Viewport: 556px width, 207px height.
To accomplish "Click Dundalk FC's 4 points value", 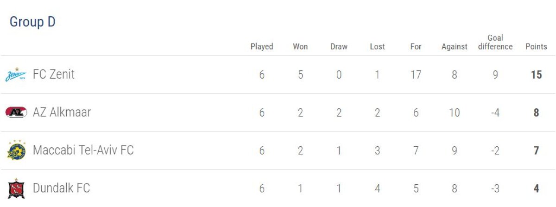I will point(536,188).
